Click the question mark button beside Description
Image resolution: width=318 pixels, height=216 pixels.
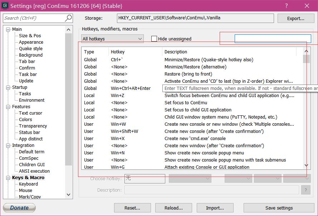point(305,190)
